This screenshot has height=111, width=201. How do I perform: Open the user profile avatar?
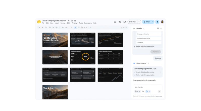162,22
